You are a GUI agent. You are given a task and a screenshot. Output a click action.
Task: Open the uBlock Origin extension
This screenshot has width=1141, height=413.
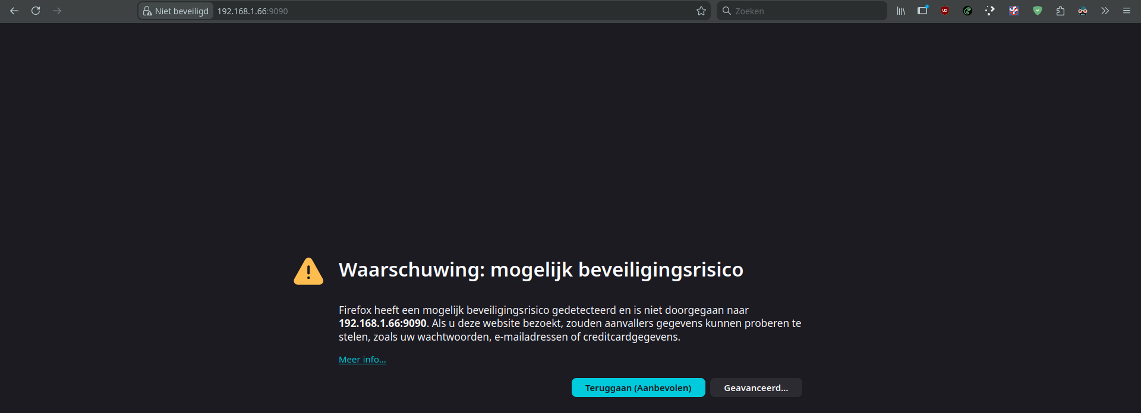point(945,11)
